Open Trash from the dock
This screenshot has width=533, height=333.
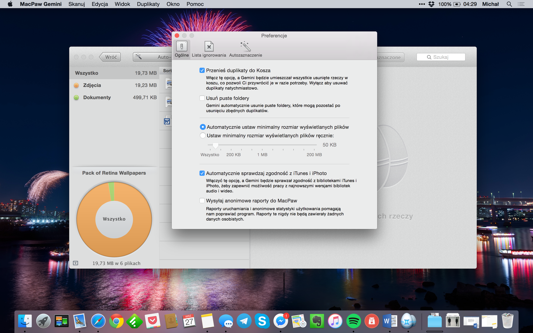(x=508, y=321)
